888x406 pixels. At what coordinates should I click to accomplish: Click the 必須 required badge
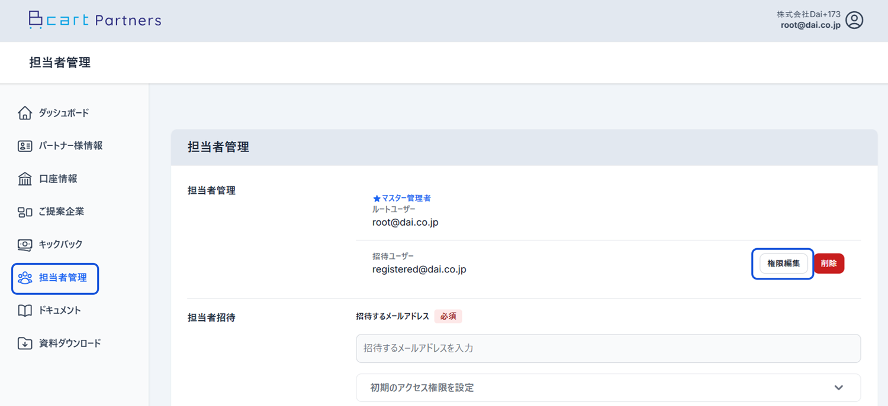coord(448,316)
